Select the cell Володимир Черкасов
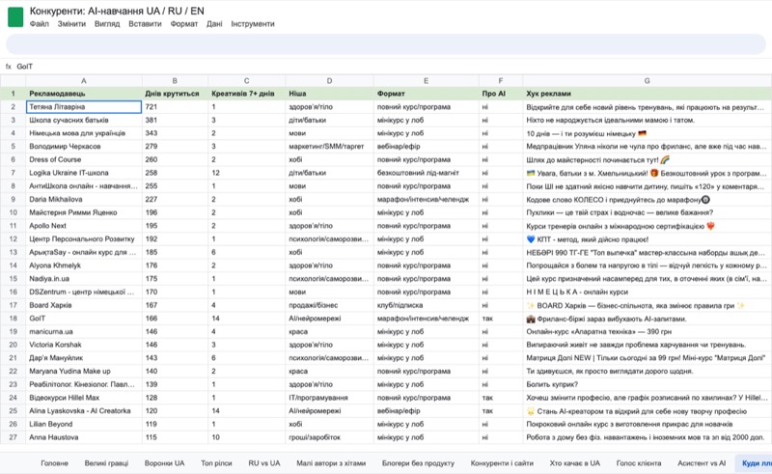The width and height of the screenshot is (772, 474). pyautogui.click(x=84, y=147)
